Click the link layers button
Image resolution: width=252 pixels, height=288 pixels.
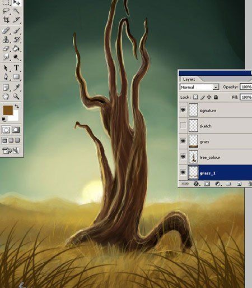point(185,184)
